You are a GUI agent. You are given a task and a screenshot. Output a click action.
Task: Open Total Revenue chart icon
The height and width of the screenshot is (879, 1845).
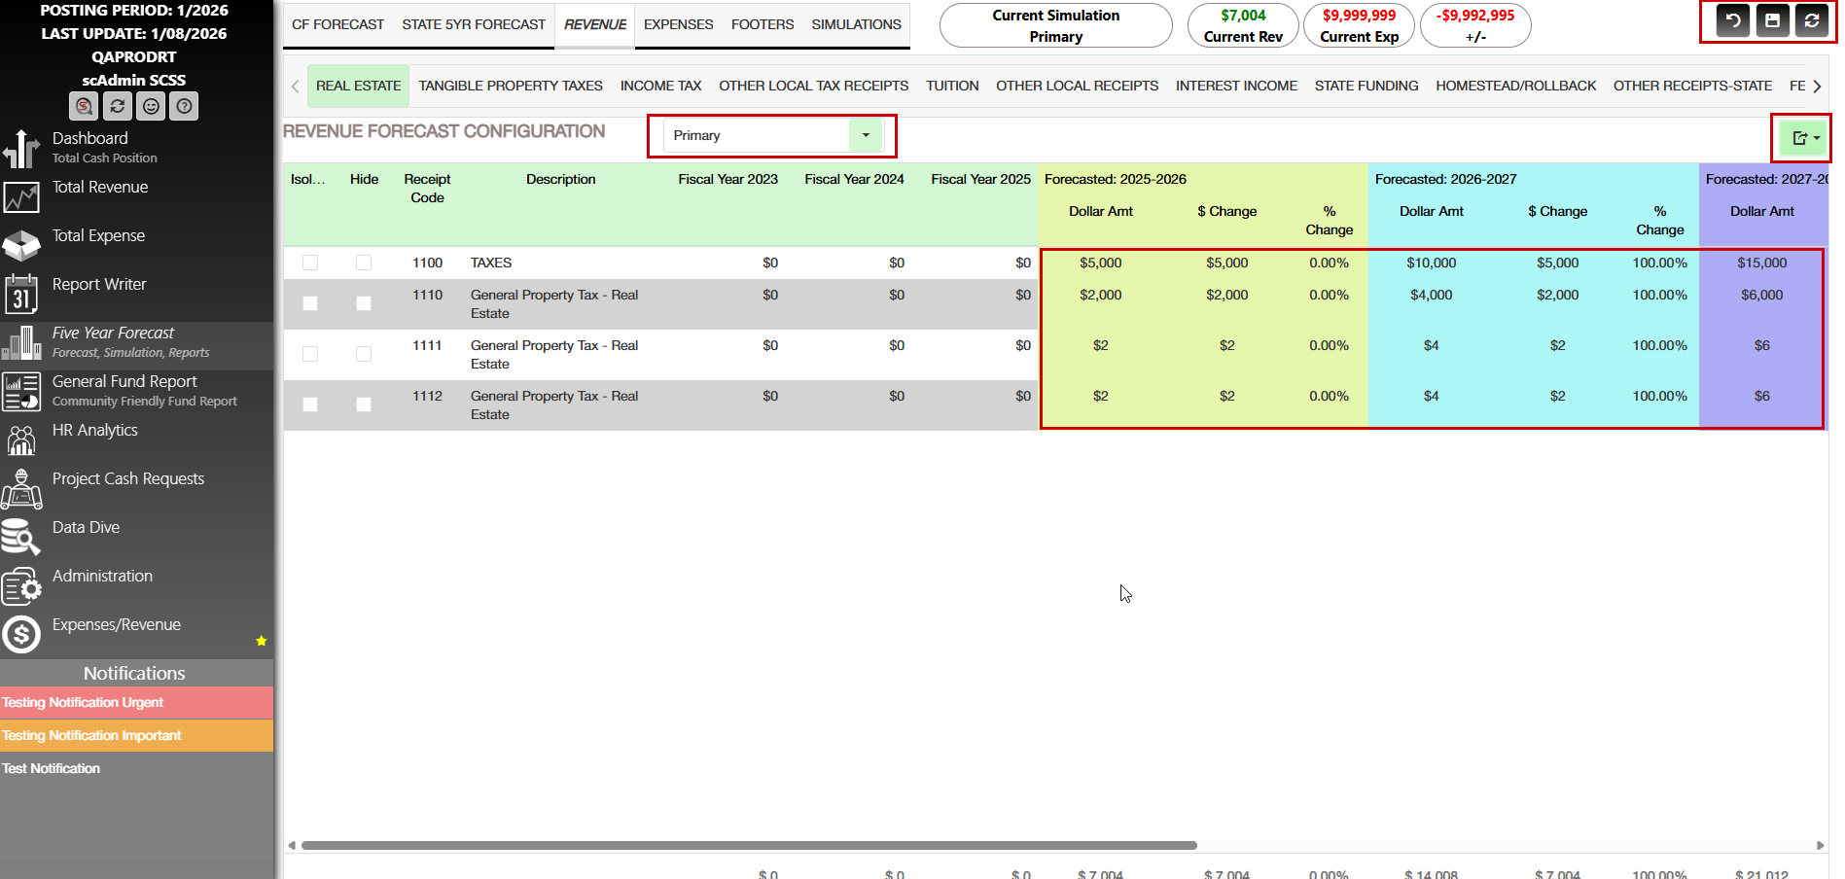click(21, 197)
